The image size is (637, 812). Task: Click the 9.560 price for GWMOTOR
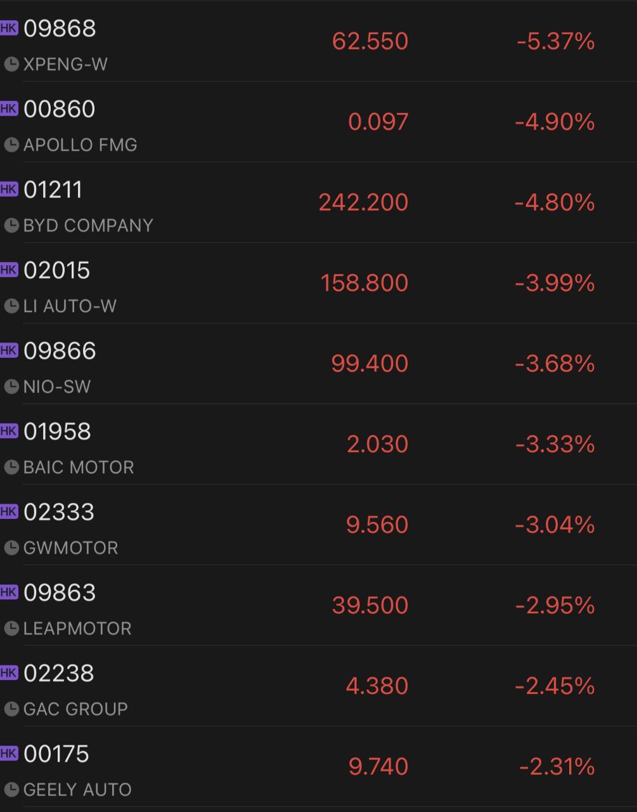click(x=376, y=525)
